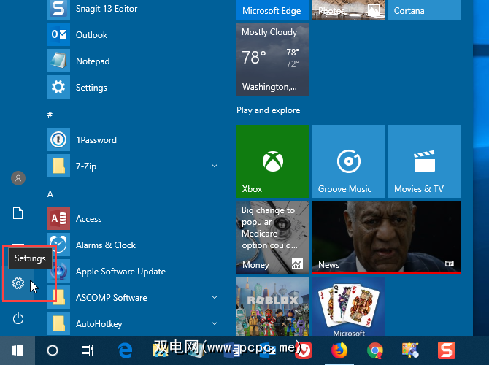Open the Movies & TV tile
Screen dimensions: 489x365
(425, 161)
